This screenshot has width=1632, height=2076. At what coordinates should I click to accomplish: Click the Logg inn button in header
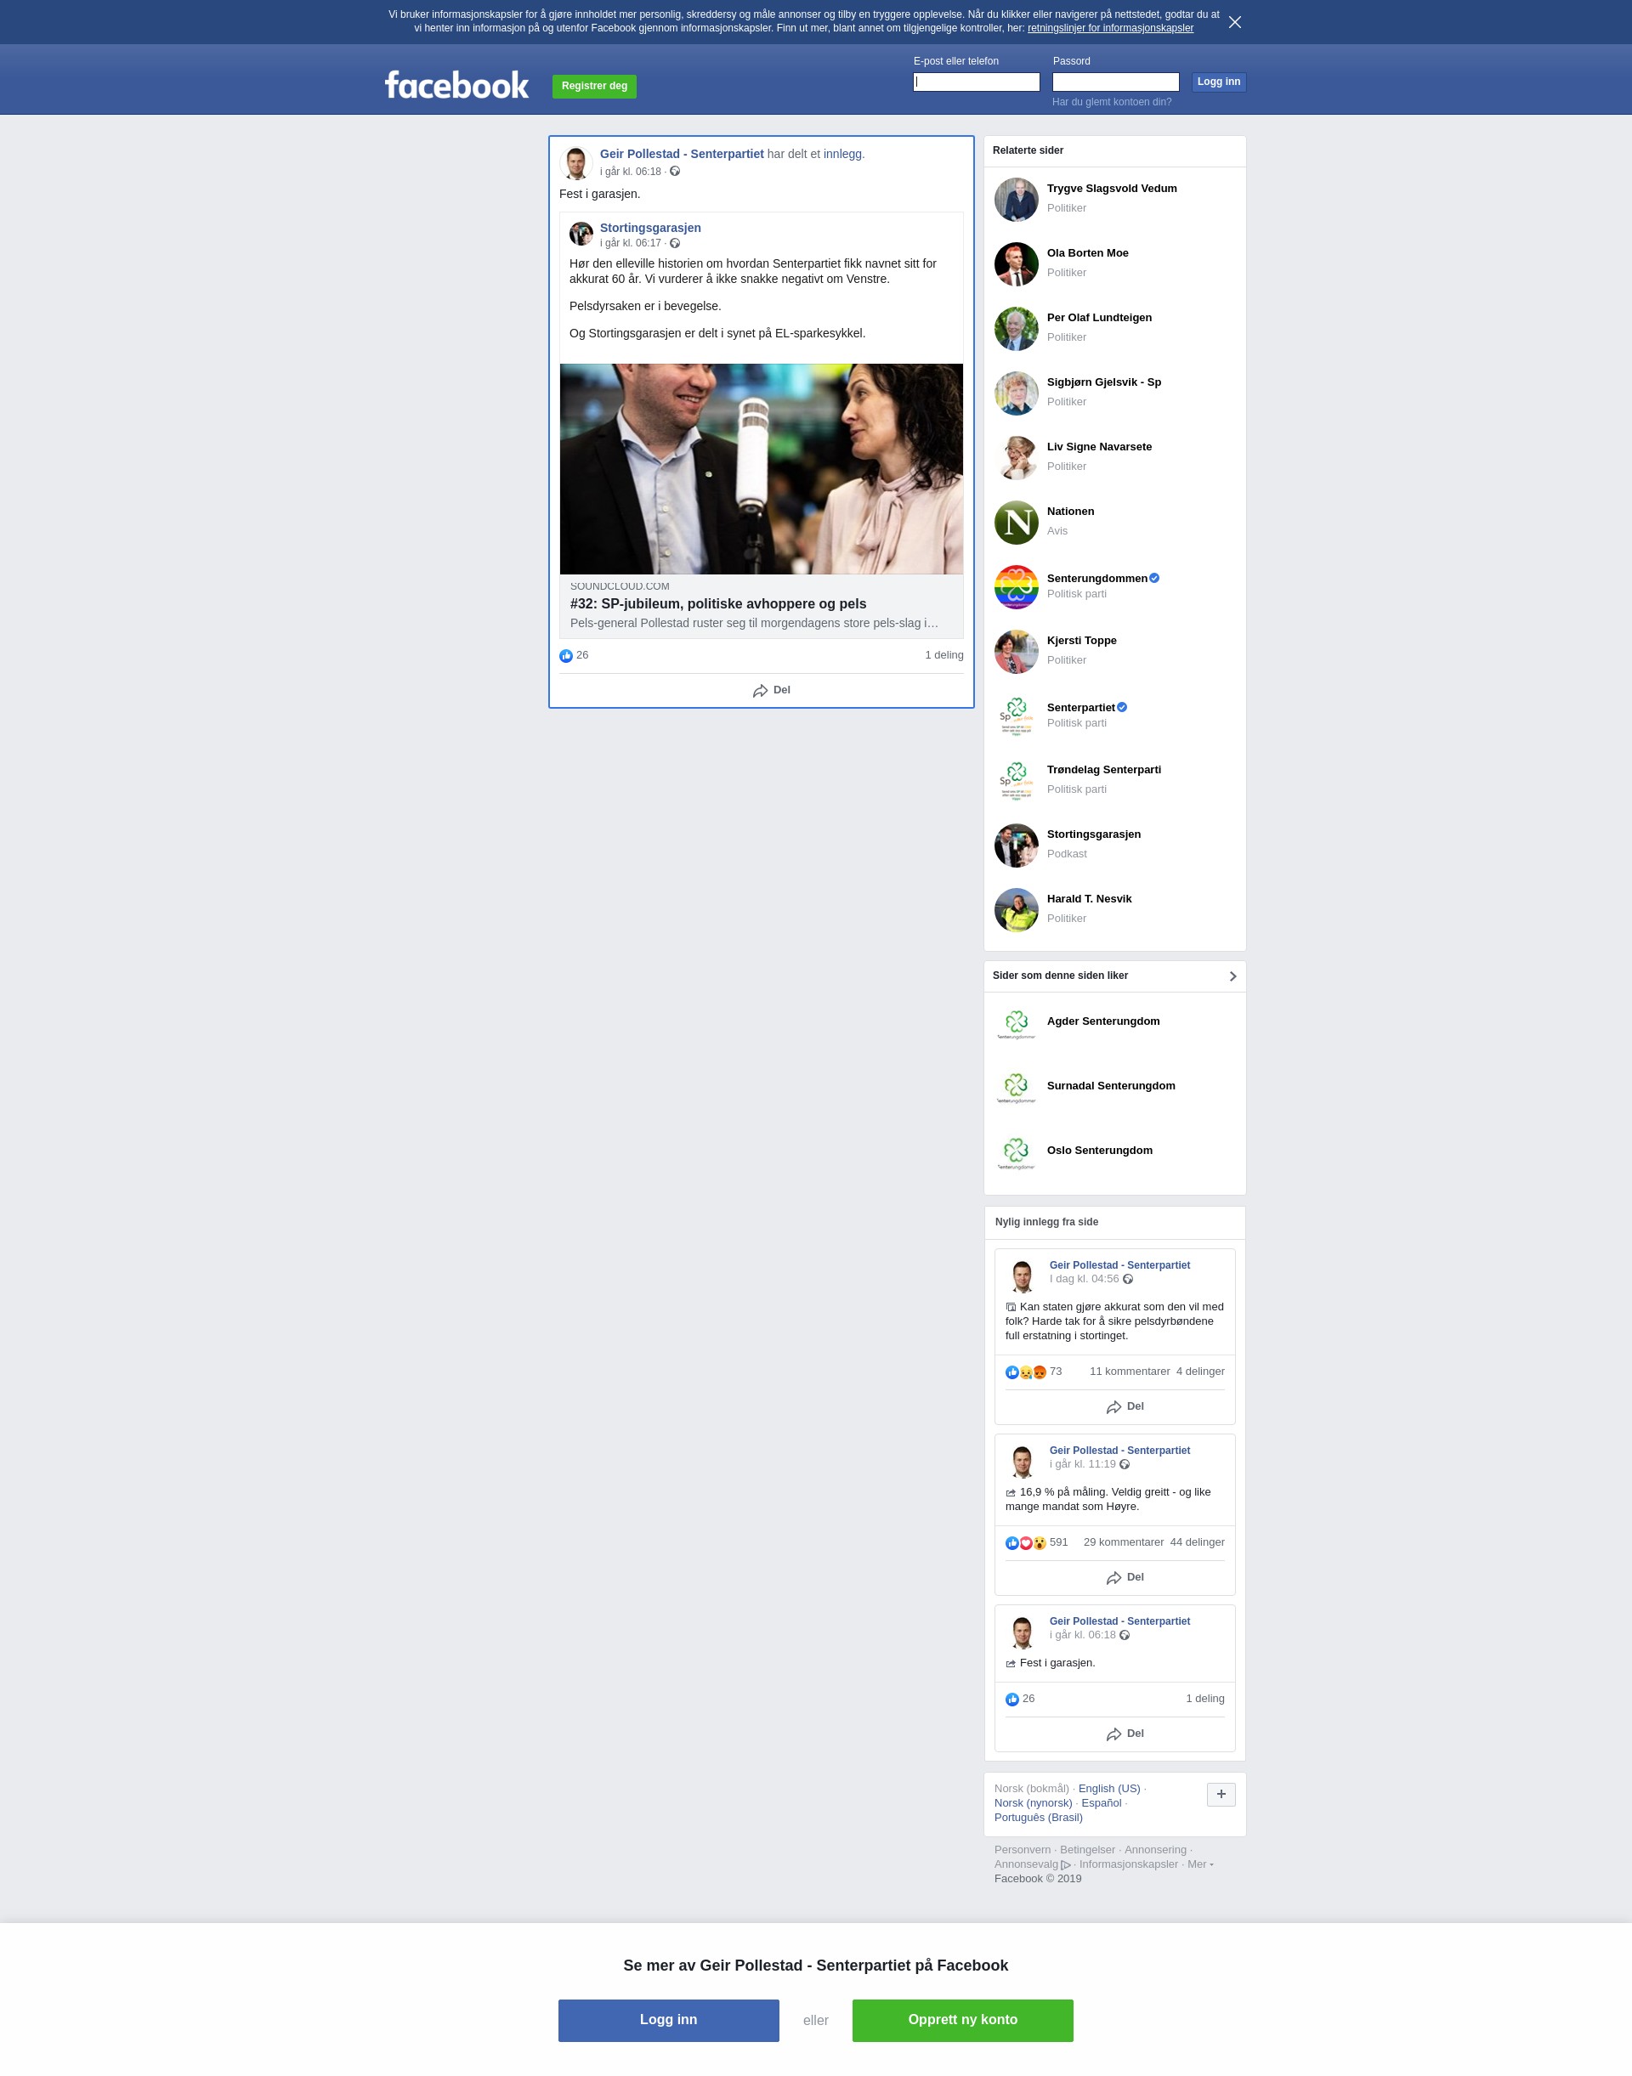pyautogui.click(x=1218, y=82)
